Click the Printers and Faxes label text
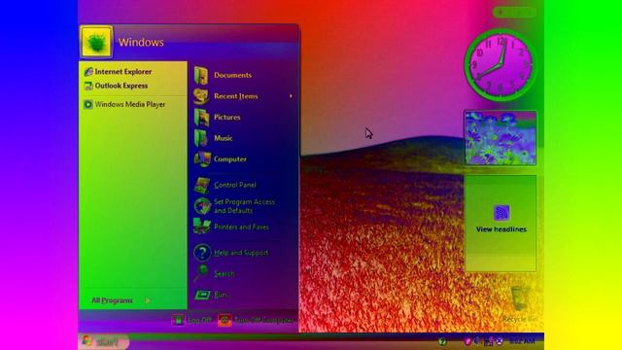Image resolution: width=622 pixels, height=350 pixels. click(241, 227)
